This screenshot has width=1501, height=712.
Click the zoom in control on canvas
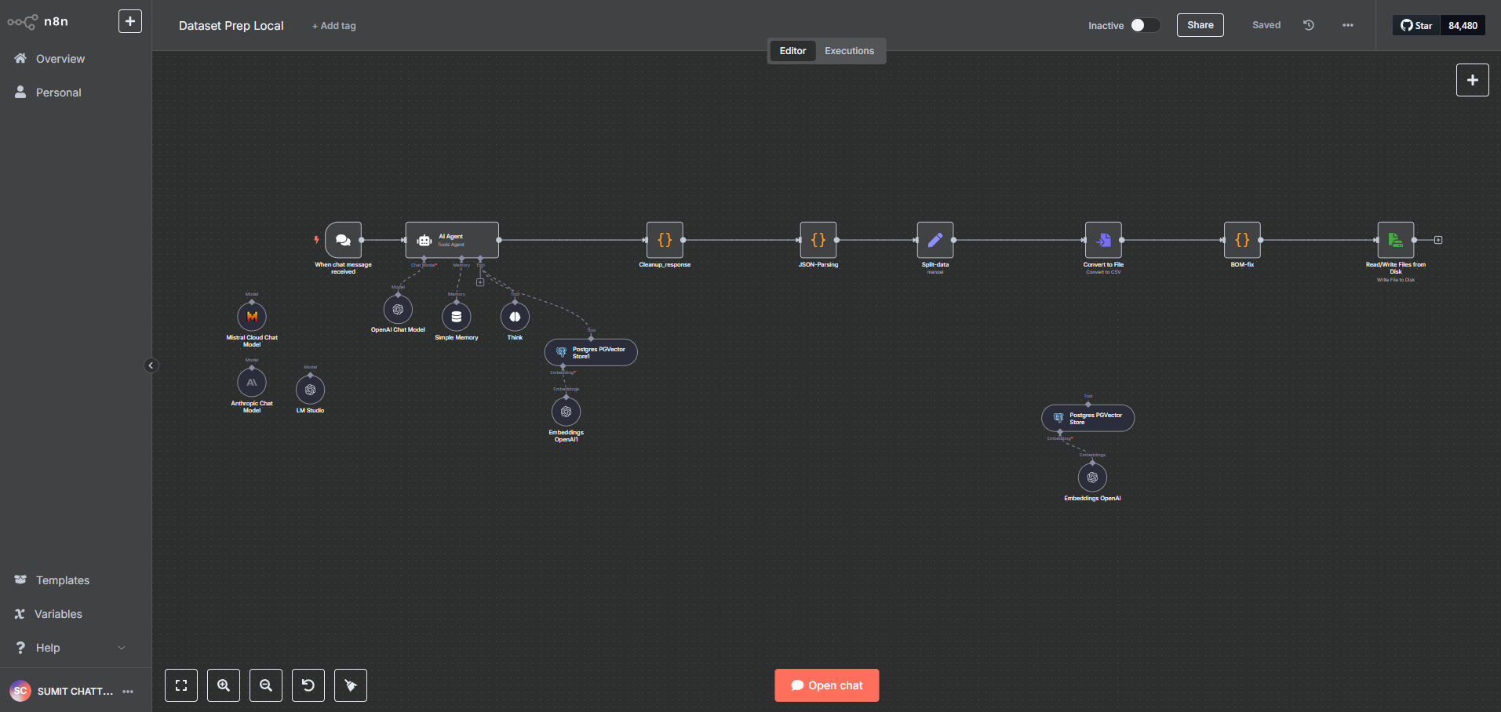[223, 685]
